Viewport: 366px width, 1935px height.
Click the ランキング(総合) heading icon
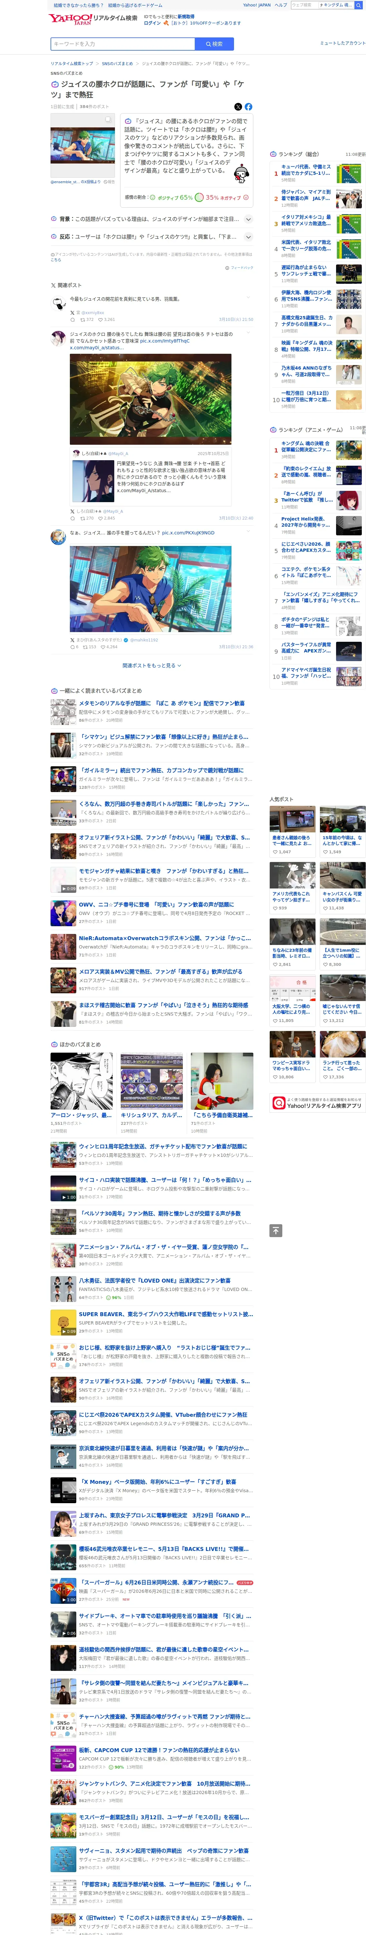[x=273, y=154]
